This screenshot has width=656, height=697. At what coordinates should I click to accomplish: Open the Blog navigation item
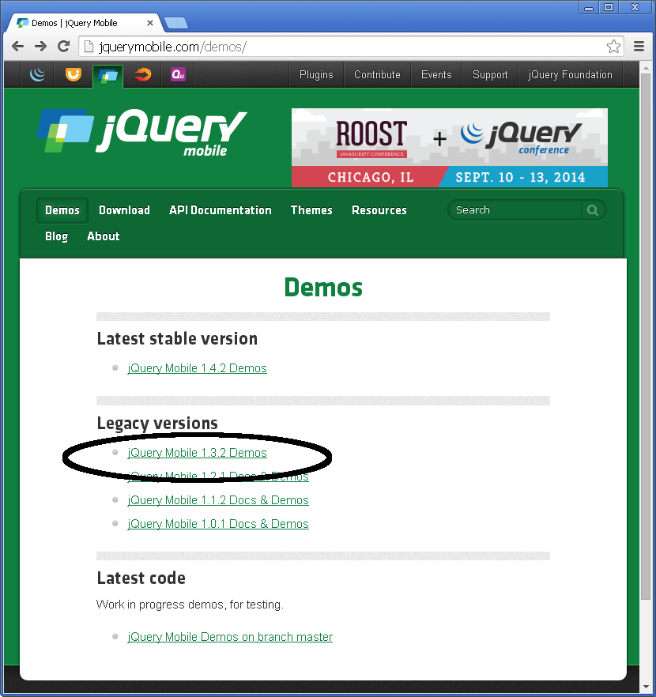click(56, 236)
